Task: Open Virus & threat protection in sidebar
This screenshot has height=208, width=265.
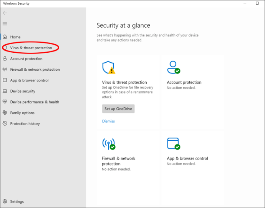Action: 31,48
